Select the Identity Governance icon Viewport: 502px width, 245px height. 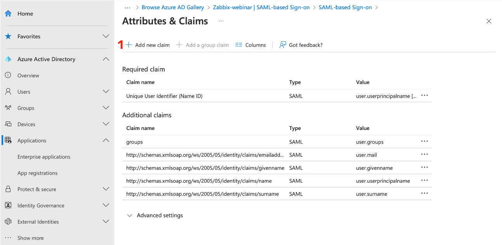point(8,205)
